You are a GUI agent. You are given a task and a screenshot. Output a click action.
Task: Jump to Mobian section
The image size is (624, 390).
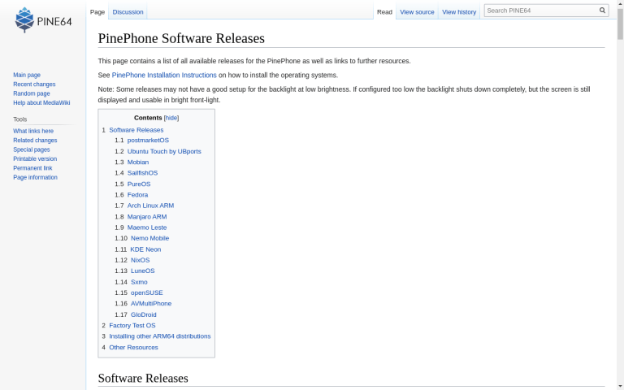(137, 162)
